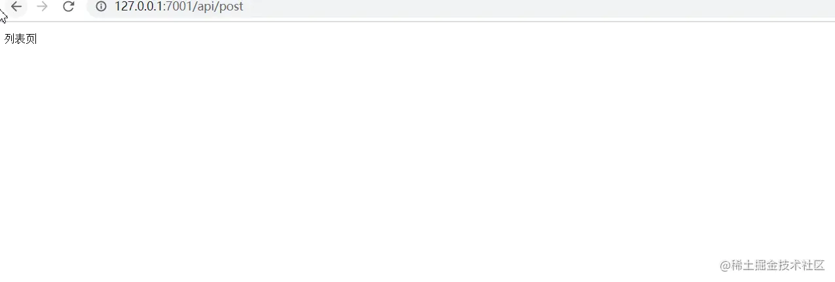This screenshot has height=282, width=835.
Task: Click the @ symbol in the watermark
Action: click(725, 265)
